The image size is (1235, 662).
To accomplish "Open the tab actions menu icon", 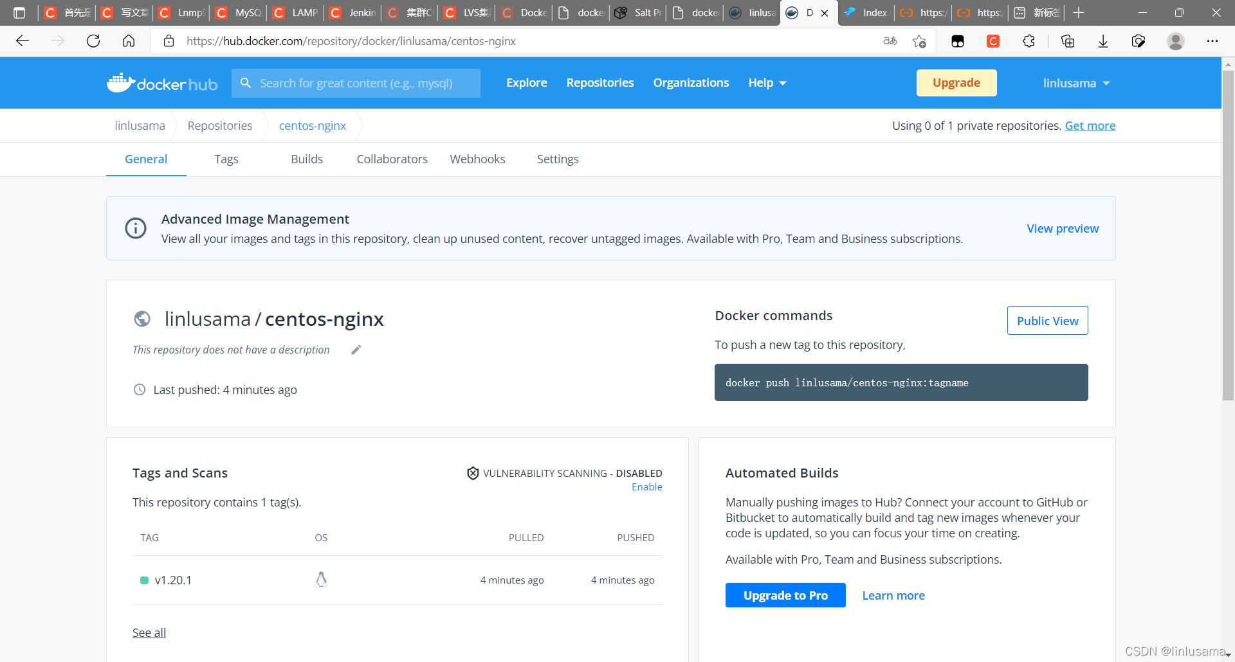I will pos(19,13).
